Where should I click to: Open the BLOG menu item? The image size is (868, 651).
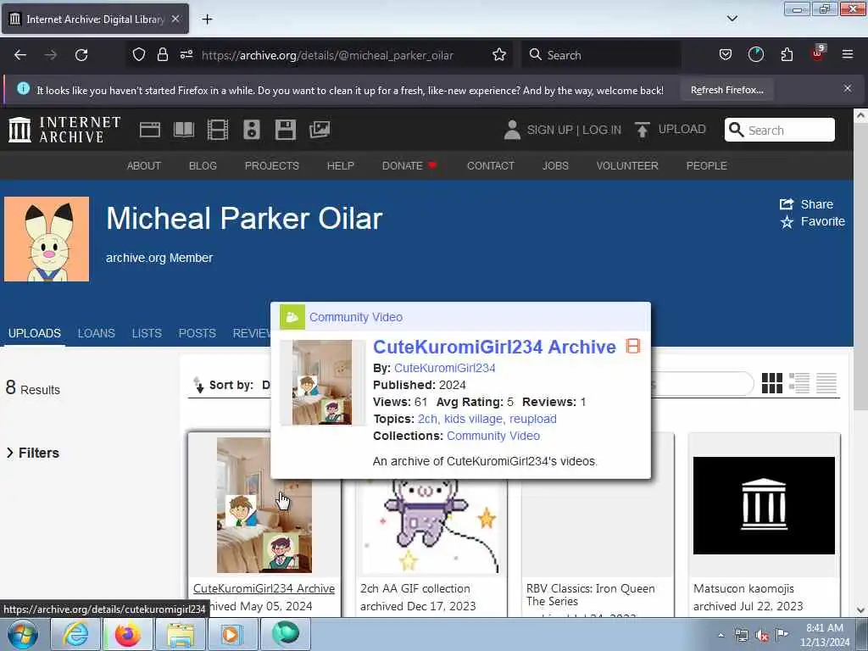pyautogui.click(x=203, y=165)
